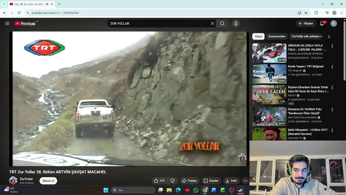Select the ZorYollar adlı yükleyiciden chip
The width and height of the screenshot is (346, 195).
307,36
